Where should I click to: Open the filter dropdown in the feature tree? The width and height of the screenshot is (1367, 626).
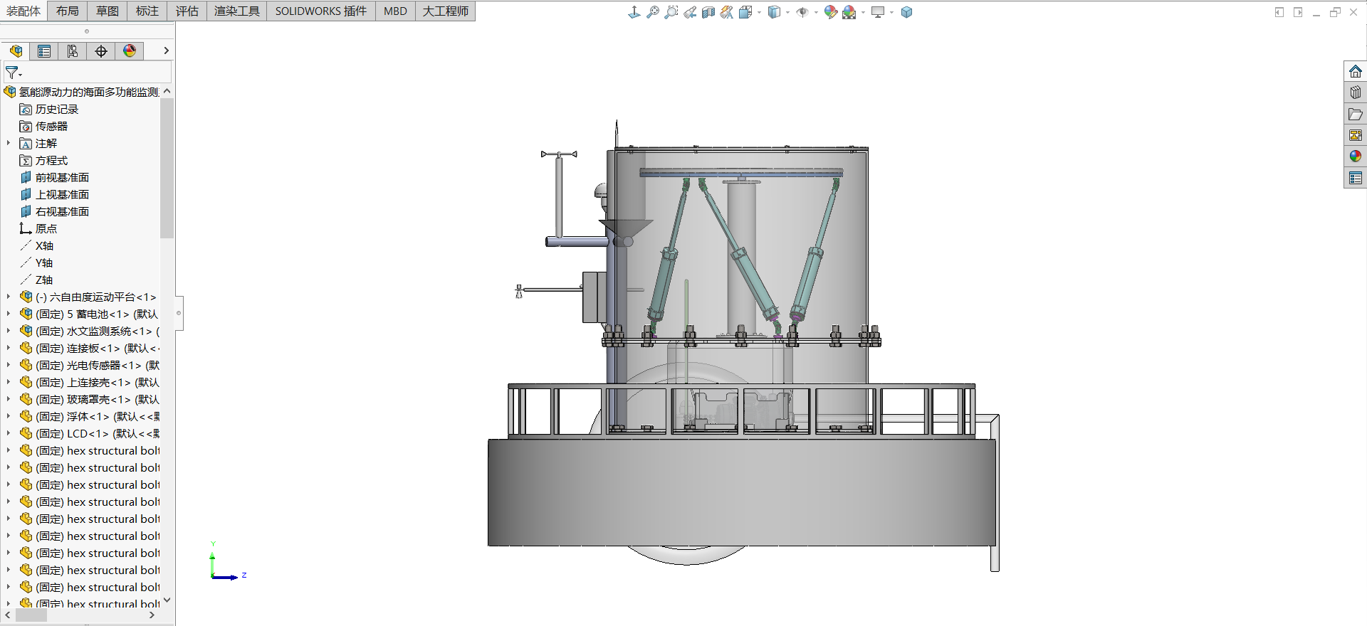[x=14, y=73]
